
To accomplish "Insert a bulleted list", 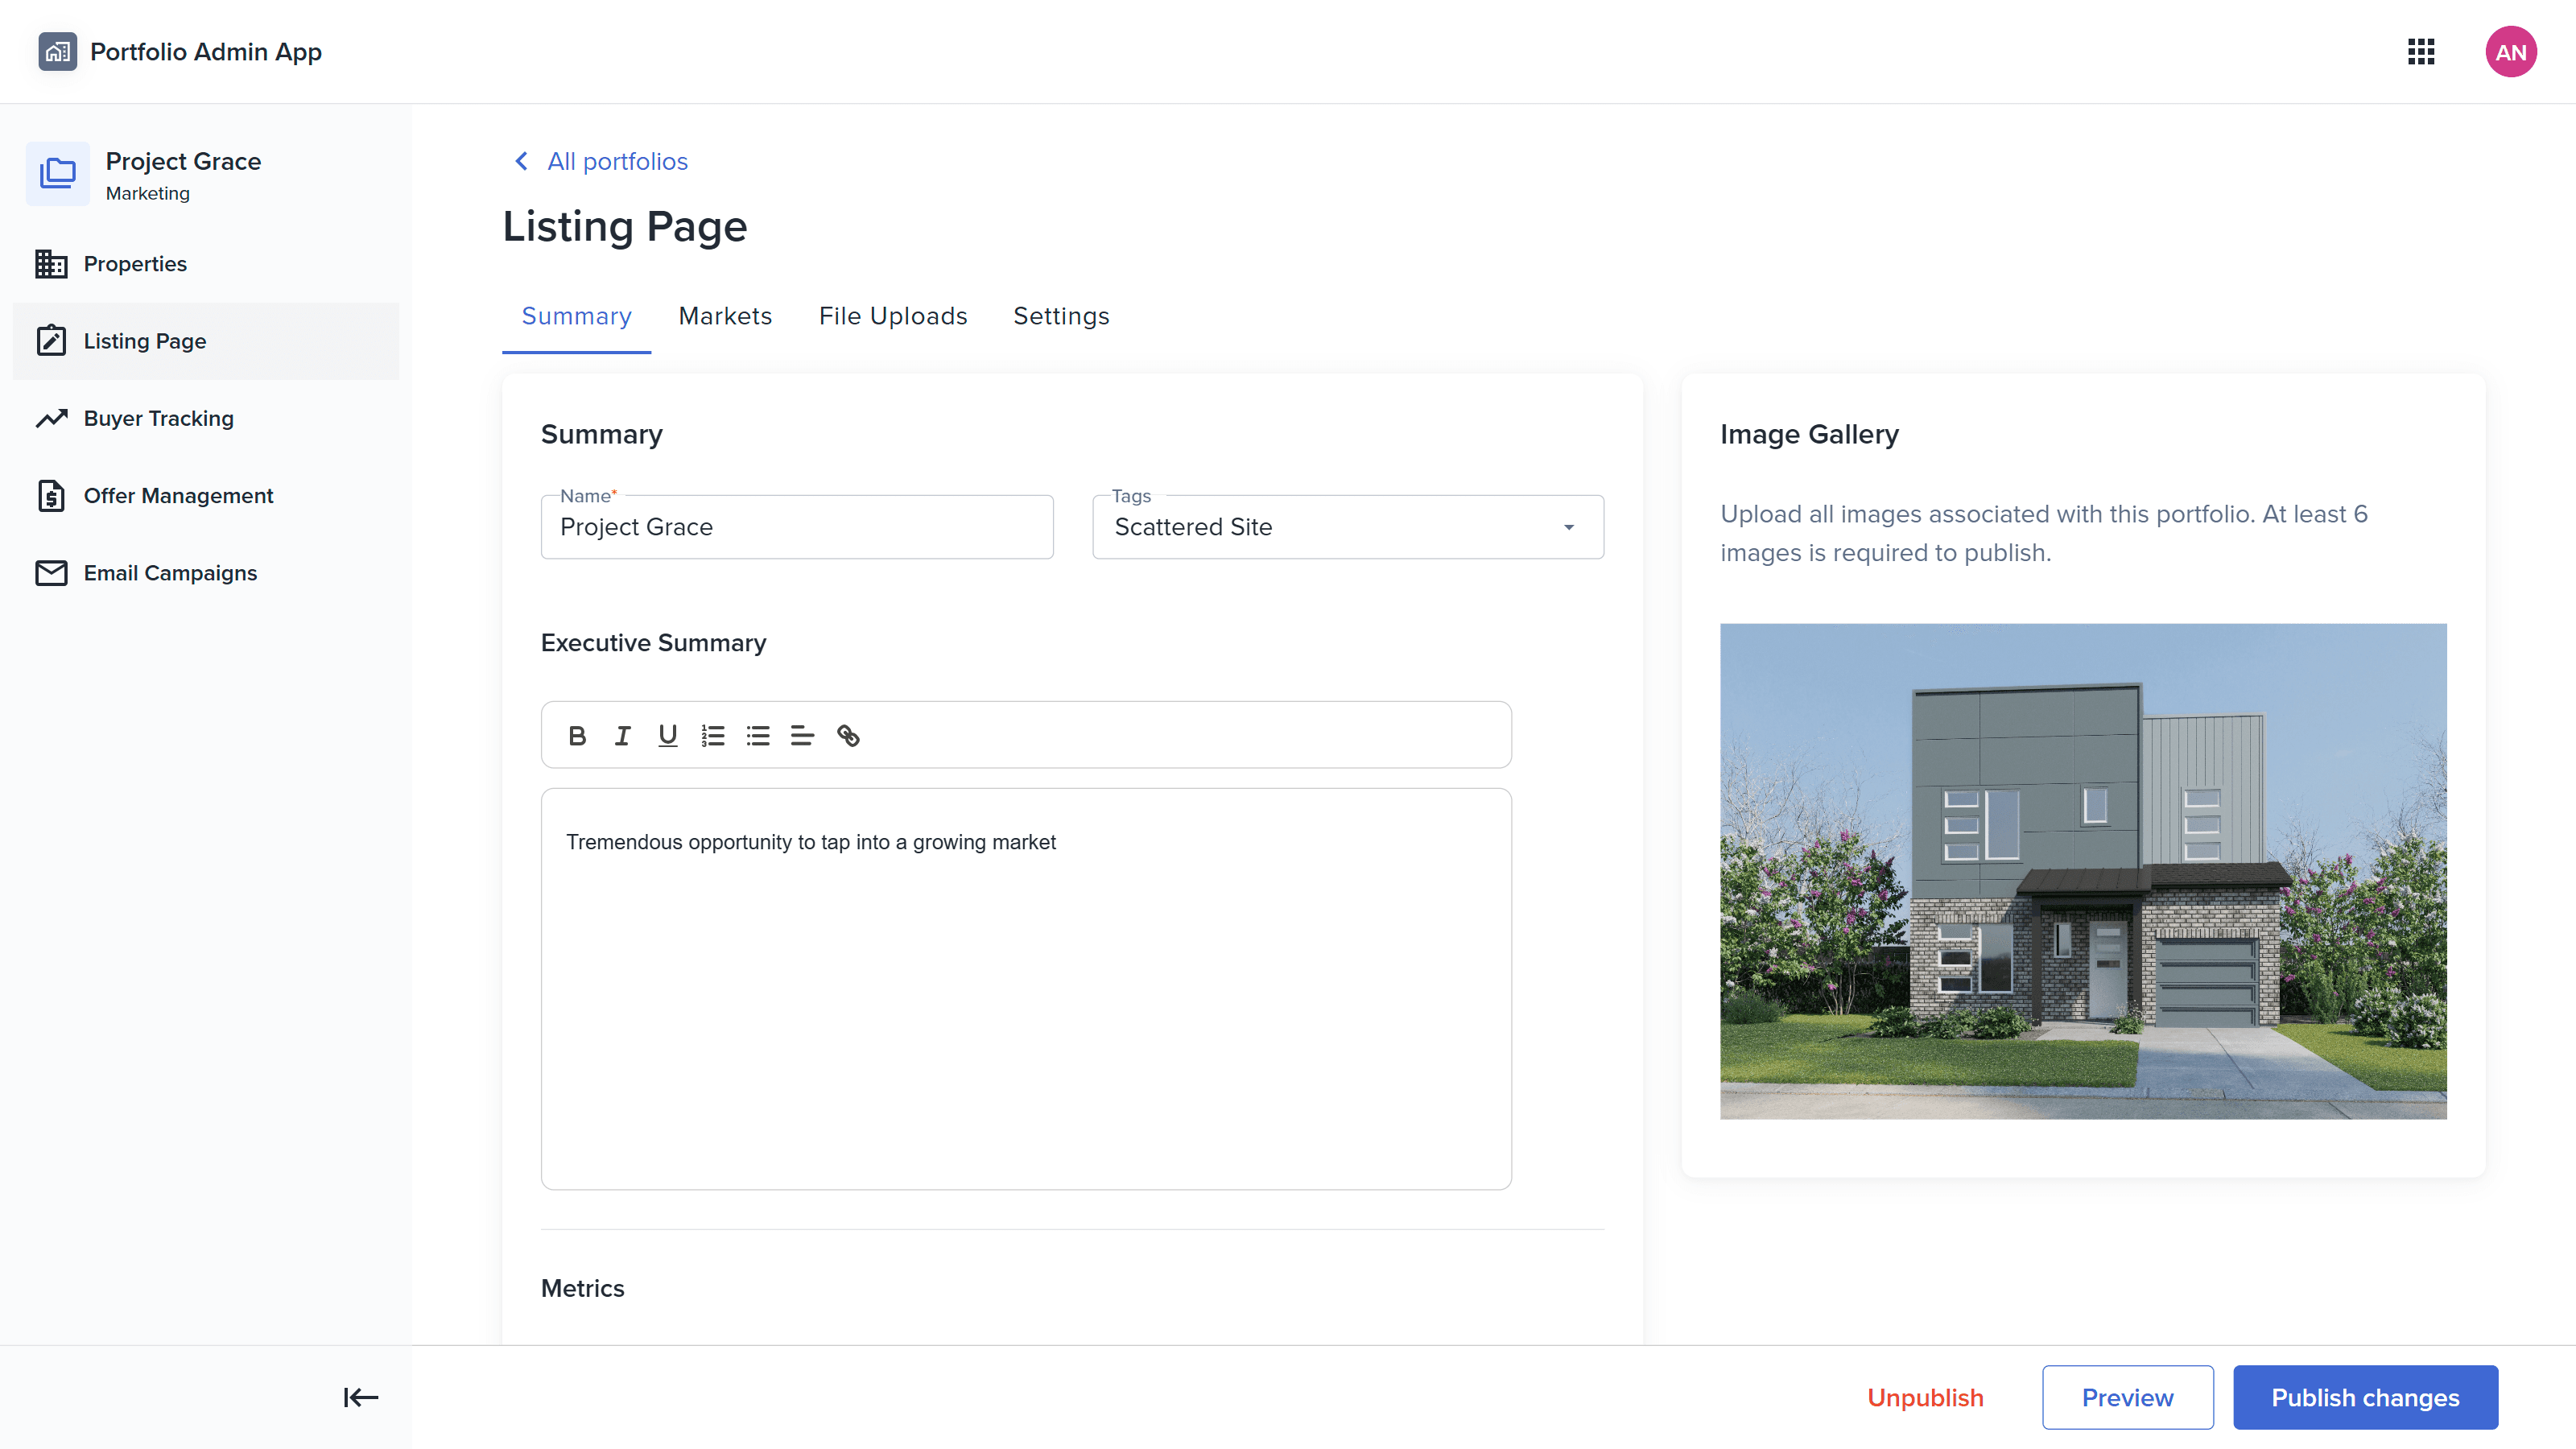I will (x=758, y=735).
